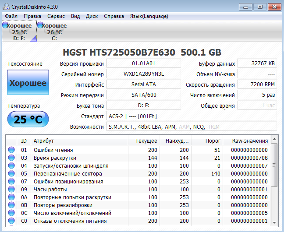Open the Правка menu
This screenshot has height=232, width=284.
click(32, 16)
